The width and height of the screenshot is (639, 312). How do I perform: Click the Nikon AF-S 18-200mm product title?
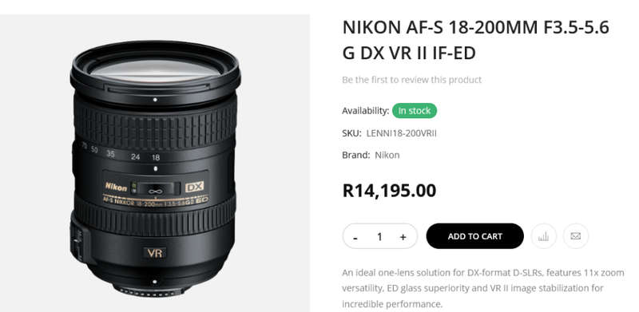475,41
